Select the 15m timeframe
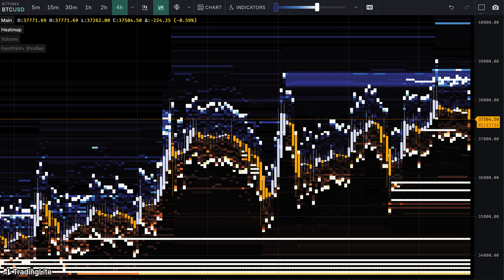The height and width of the screenshot is (280, 504). tap(53, 7)
